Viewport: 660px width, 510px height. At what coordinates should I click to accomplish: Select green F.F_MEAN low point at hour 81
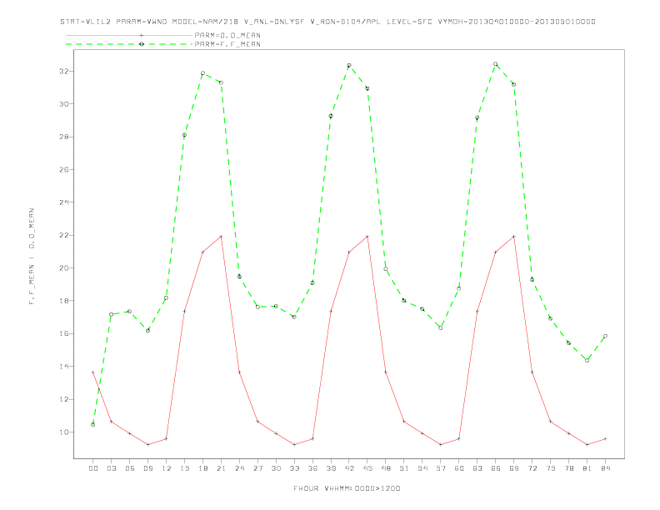tap(587, 360)
